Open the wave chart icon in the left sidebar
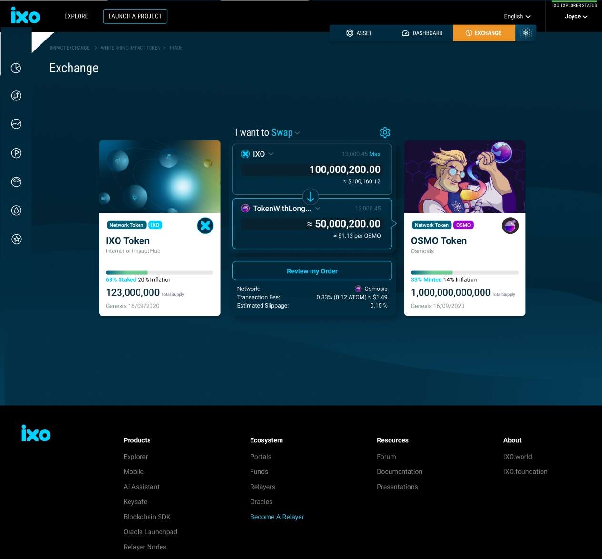 tap(16, 124)
